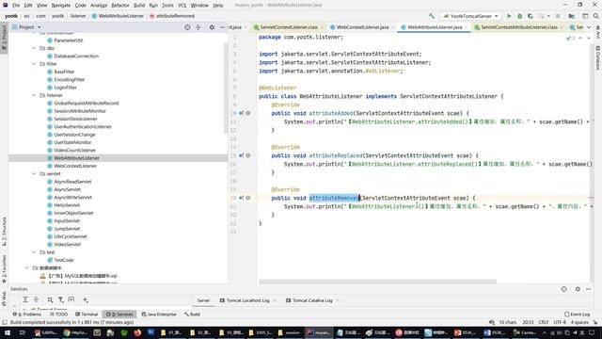Screen dimensions: 602x339
Task: Click the Stop process square button
Action: (x=558, y=16)
